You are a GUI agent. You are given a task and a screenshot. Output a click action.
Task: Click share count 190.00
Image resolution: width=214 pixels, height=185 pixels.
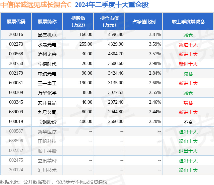[x=86, y=83]
